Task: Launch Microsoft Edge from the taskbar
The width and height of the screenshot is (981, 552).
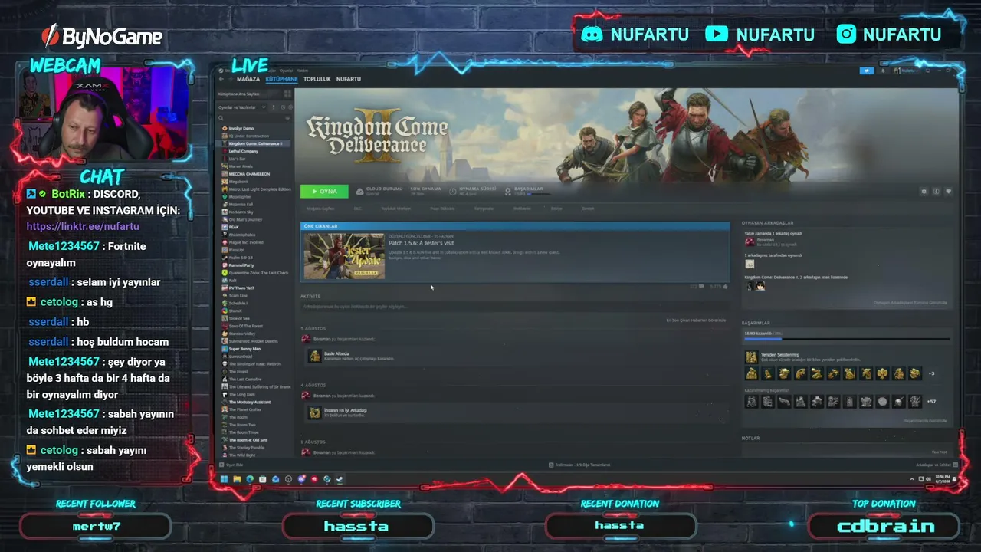Action: coord(250,479)
